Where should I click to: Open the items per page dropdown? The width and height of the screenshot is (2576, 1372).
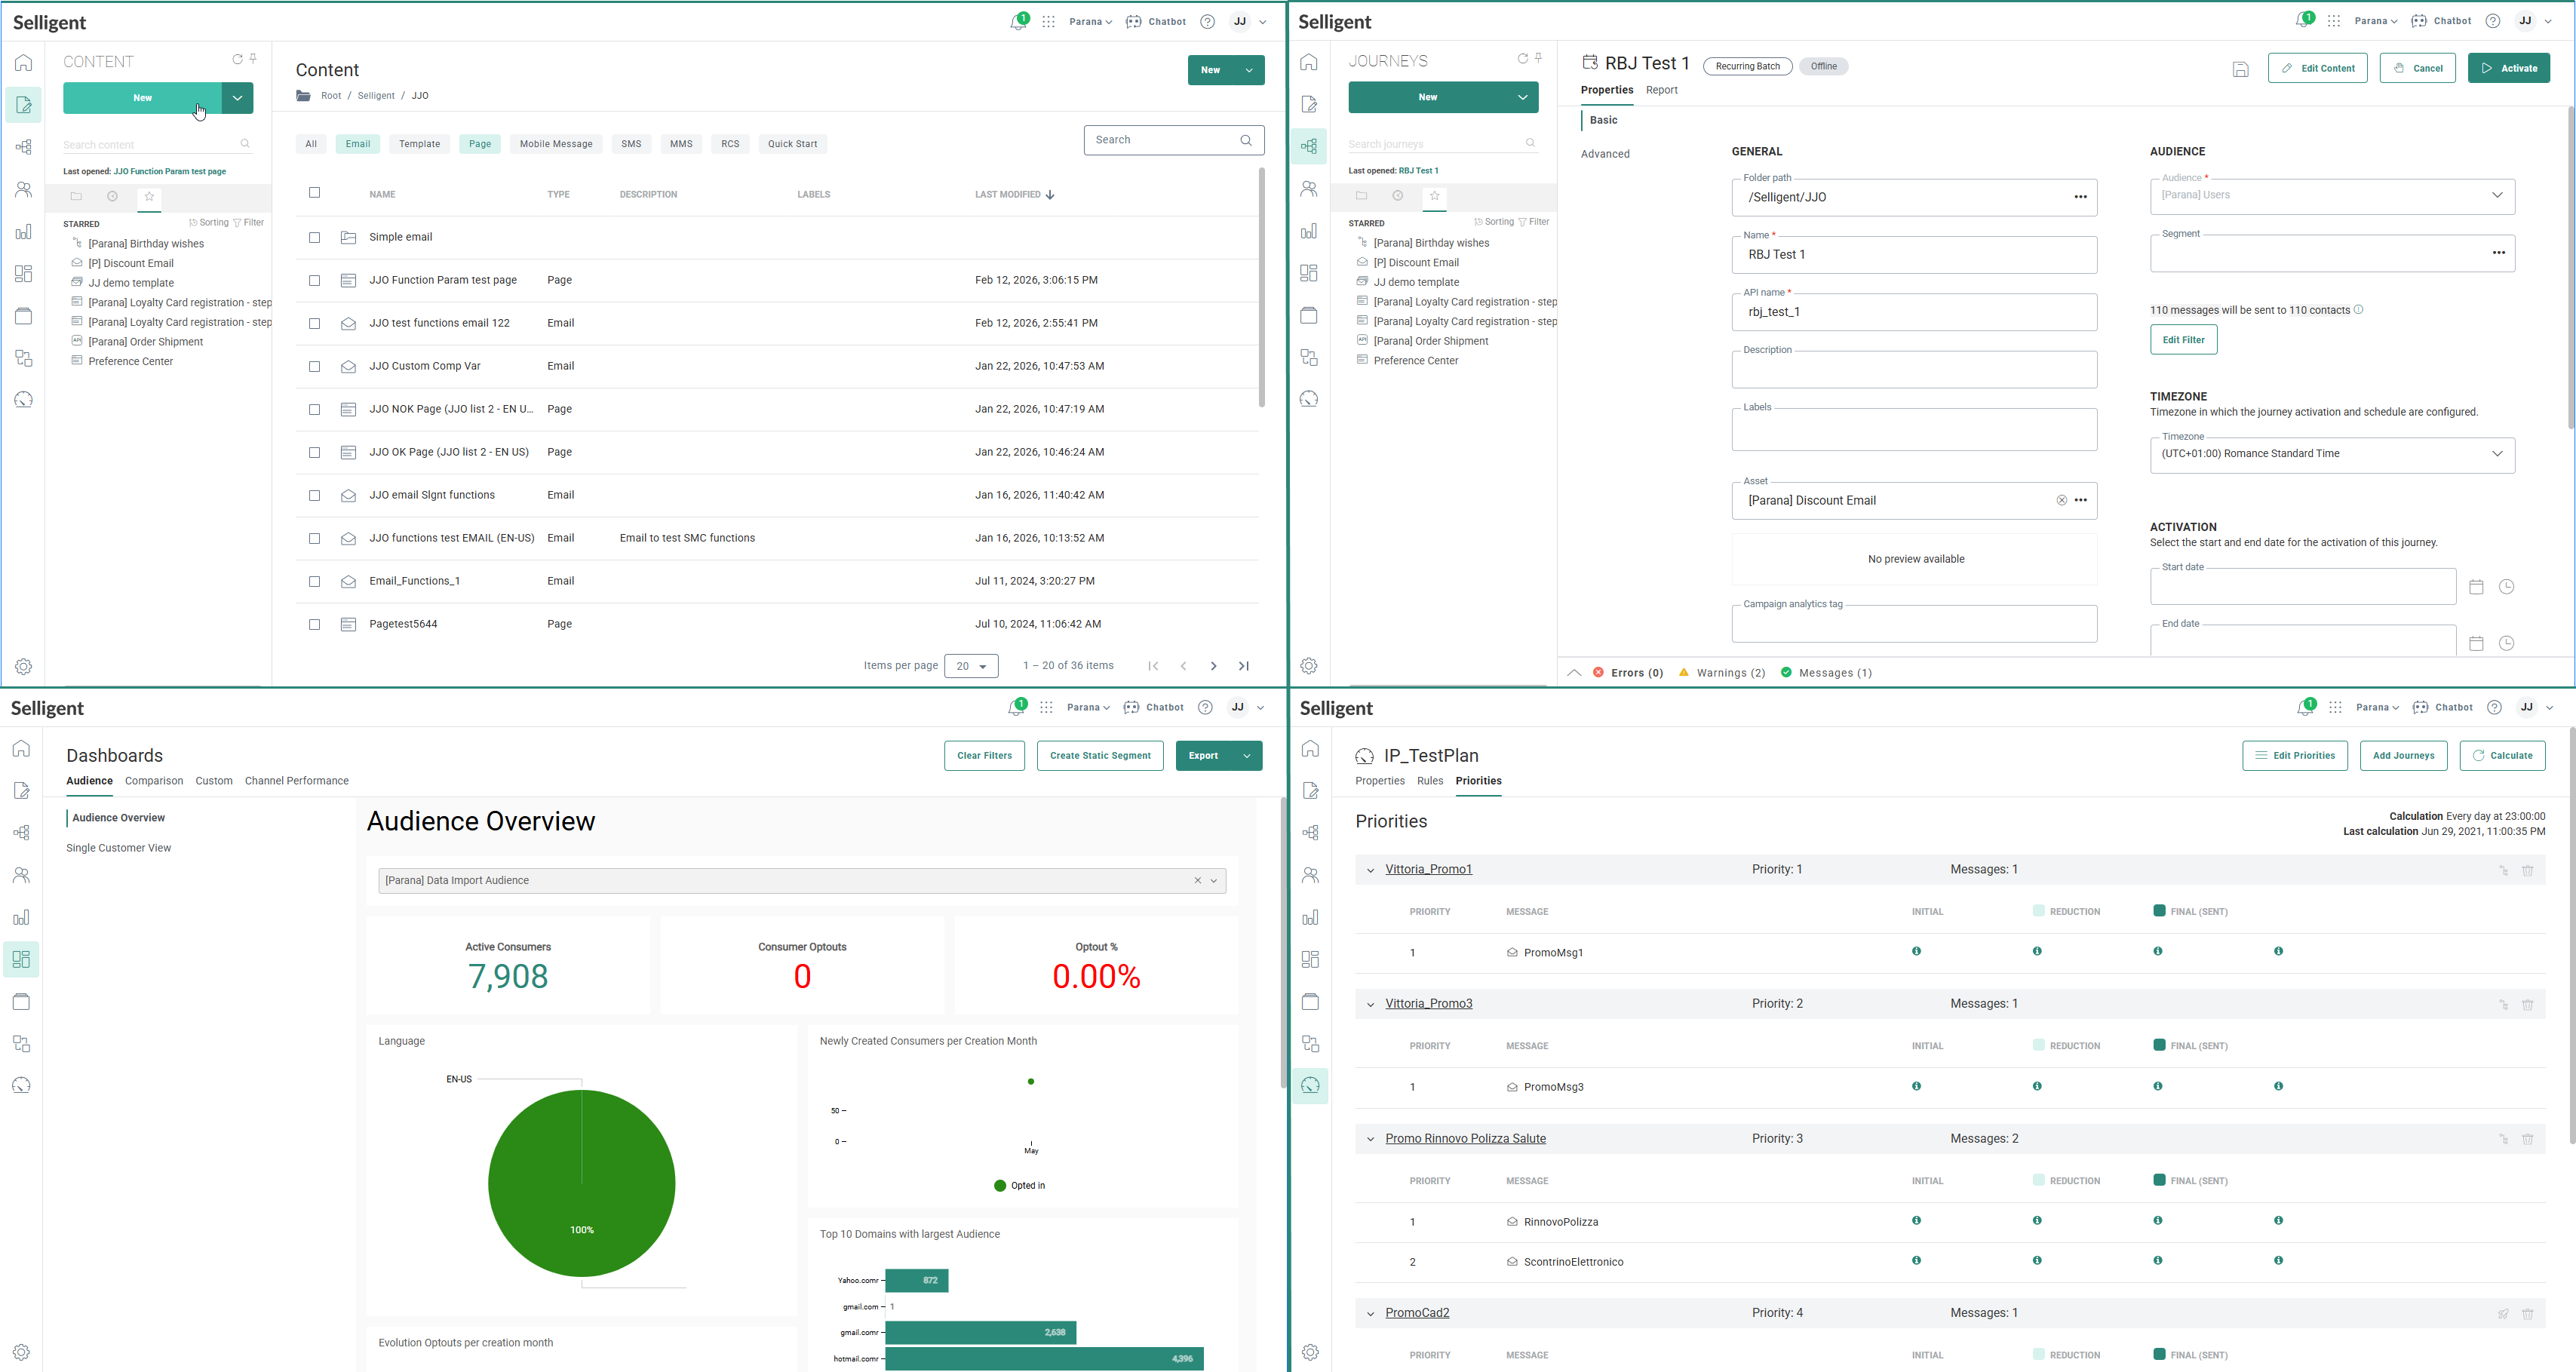(x=971, y=666)
